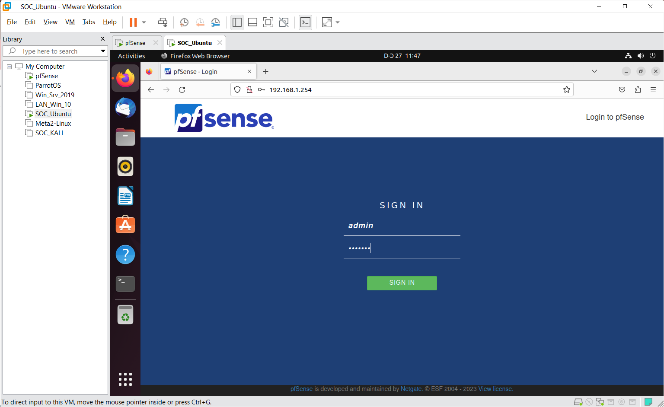Screen dimensions: 664x407
Task: Select LAN_Win_10 in the library
Action: [x=53, y=105]
